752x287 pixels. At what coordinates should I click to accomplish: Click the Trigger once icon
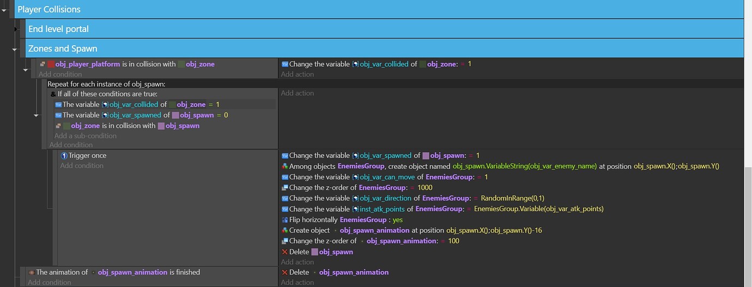click(x=64, y=155)
